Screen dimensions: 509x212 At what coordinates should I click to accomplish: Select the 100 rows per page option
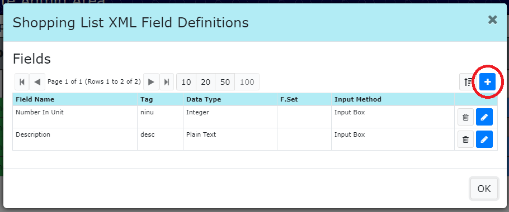coord(247,82)
